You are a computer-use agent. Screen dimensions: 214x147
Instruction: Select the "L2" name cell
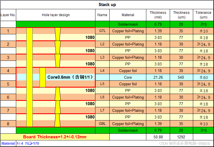[x=102, y=44]
